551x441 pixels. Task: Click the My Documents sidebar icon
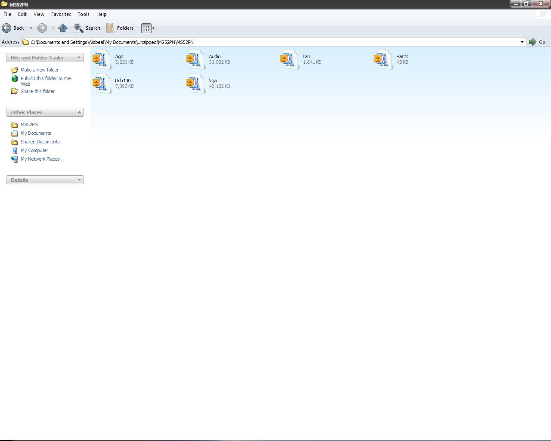click(15, 133)
